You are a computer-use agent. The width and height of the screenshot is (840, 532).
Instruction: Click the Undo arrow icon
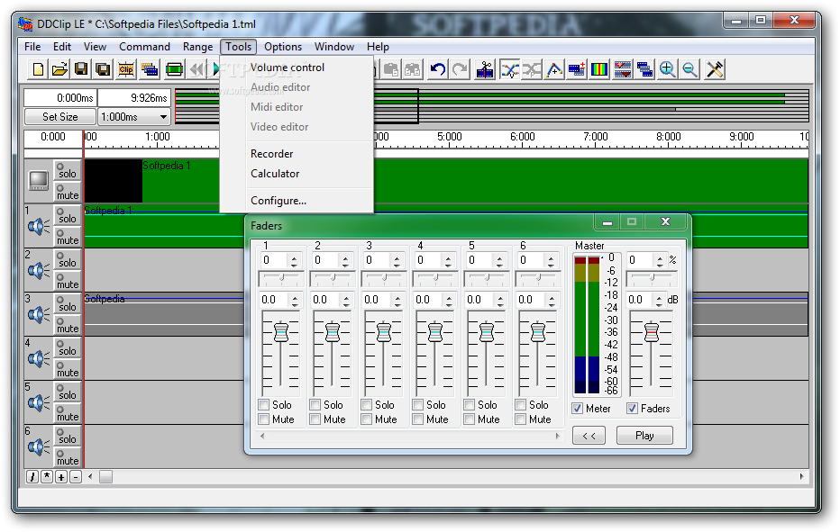438,69
